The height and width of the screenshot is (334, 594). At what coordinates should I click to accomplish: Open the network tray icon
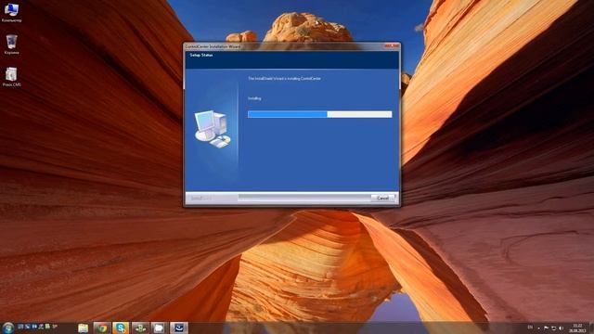coord(553,328)
